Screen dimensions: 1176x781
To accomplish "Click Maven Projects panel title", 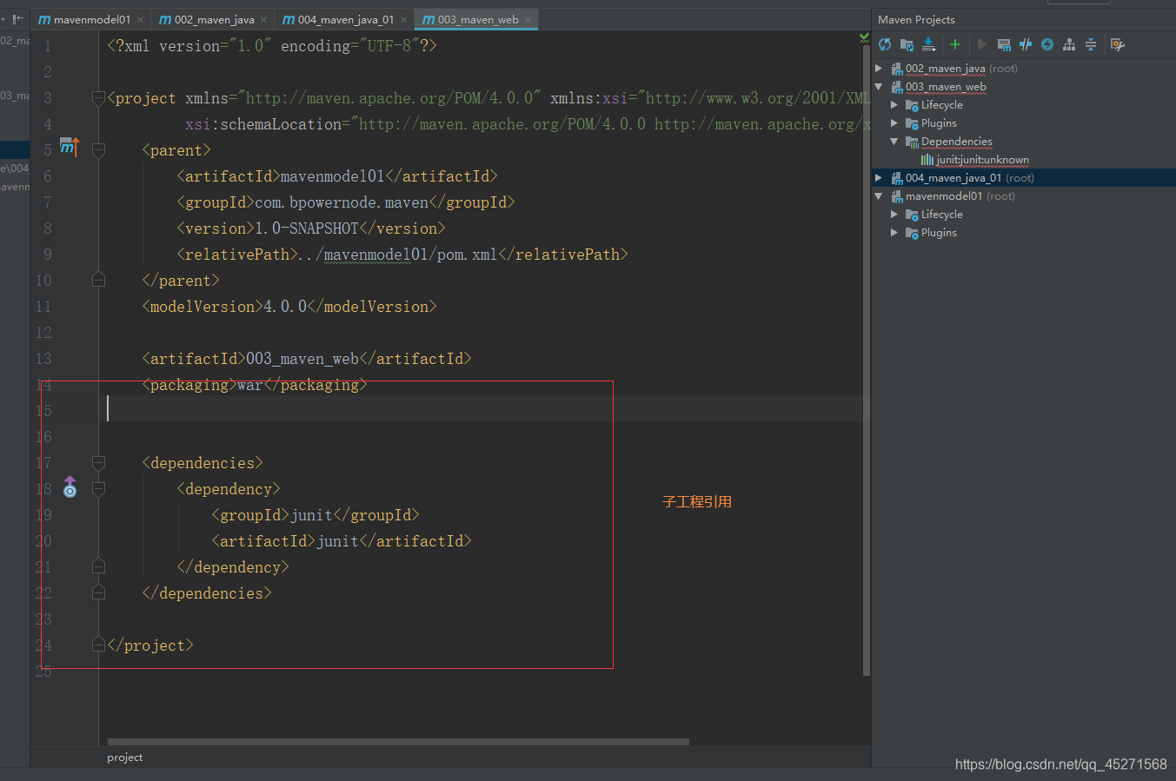I will click(916, 19).
